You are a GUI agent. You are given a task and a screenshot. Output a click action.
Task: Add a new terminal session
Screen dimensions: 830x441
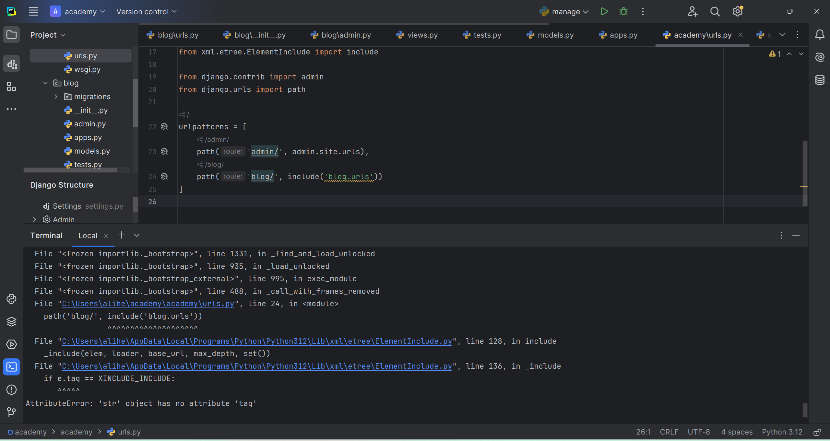point(122,235)
